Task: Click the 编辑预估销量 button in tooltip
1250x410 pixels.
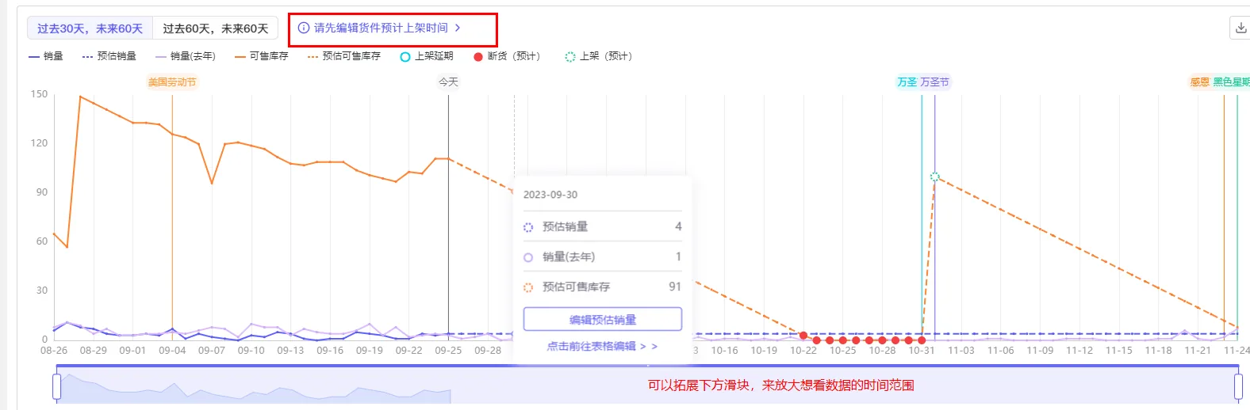Action: (x=603, y=319)
